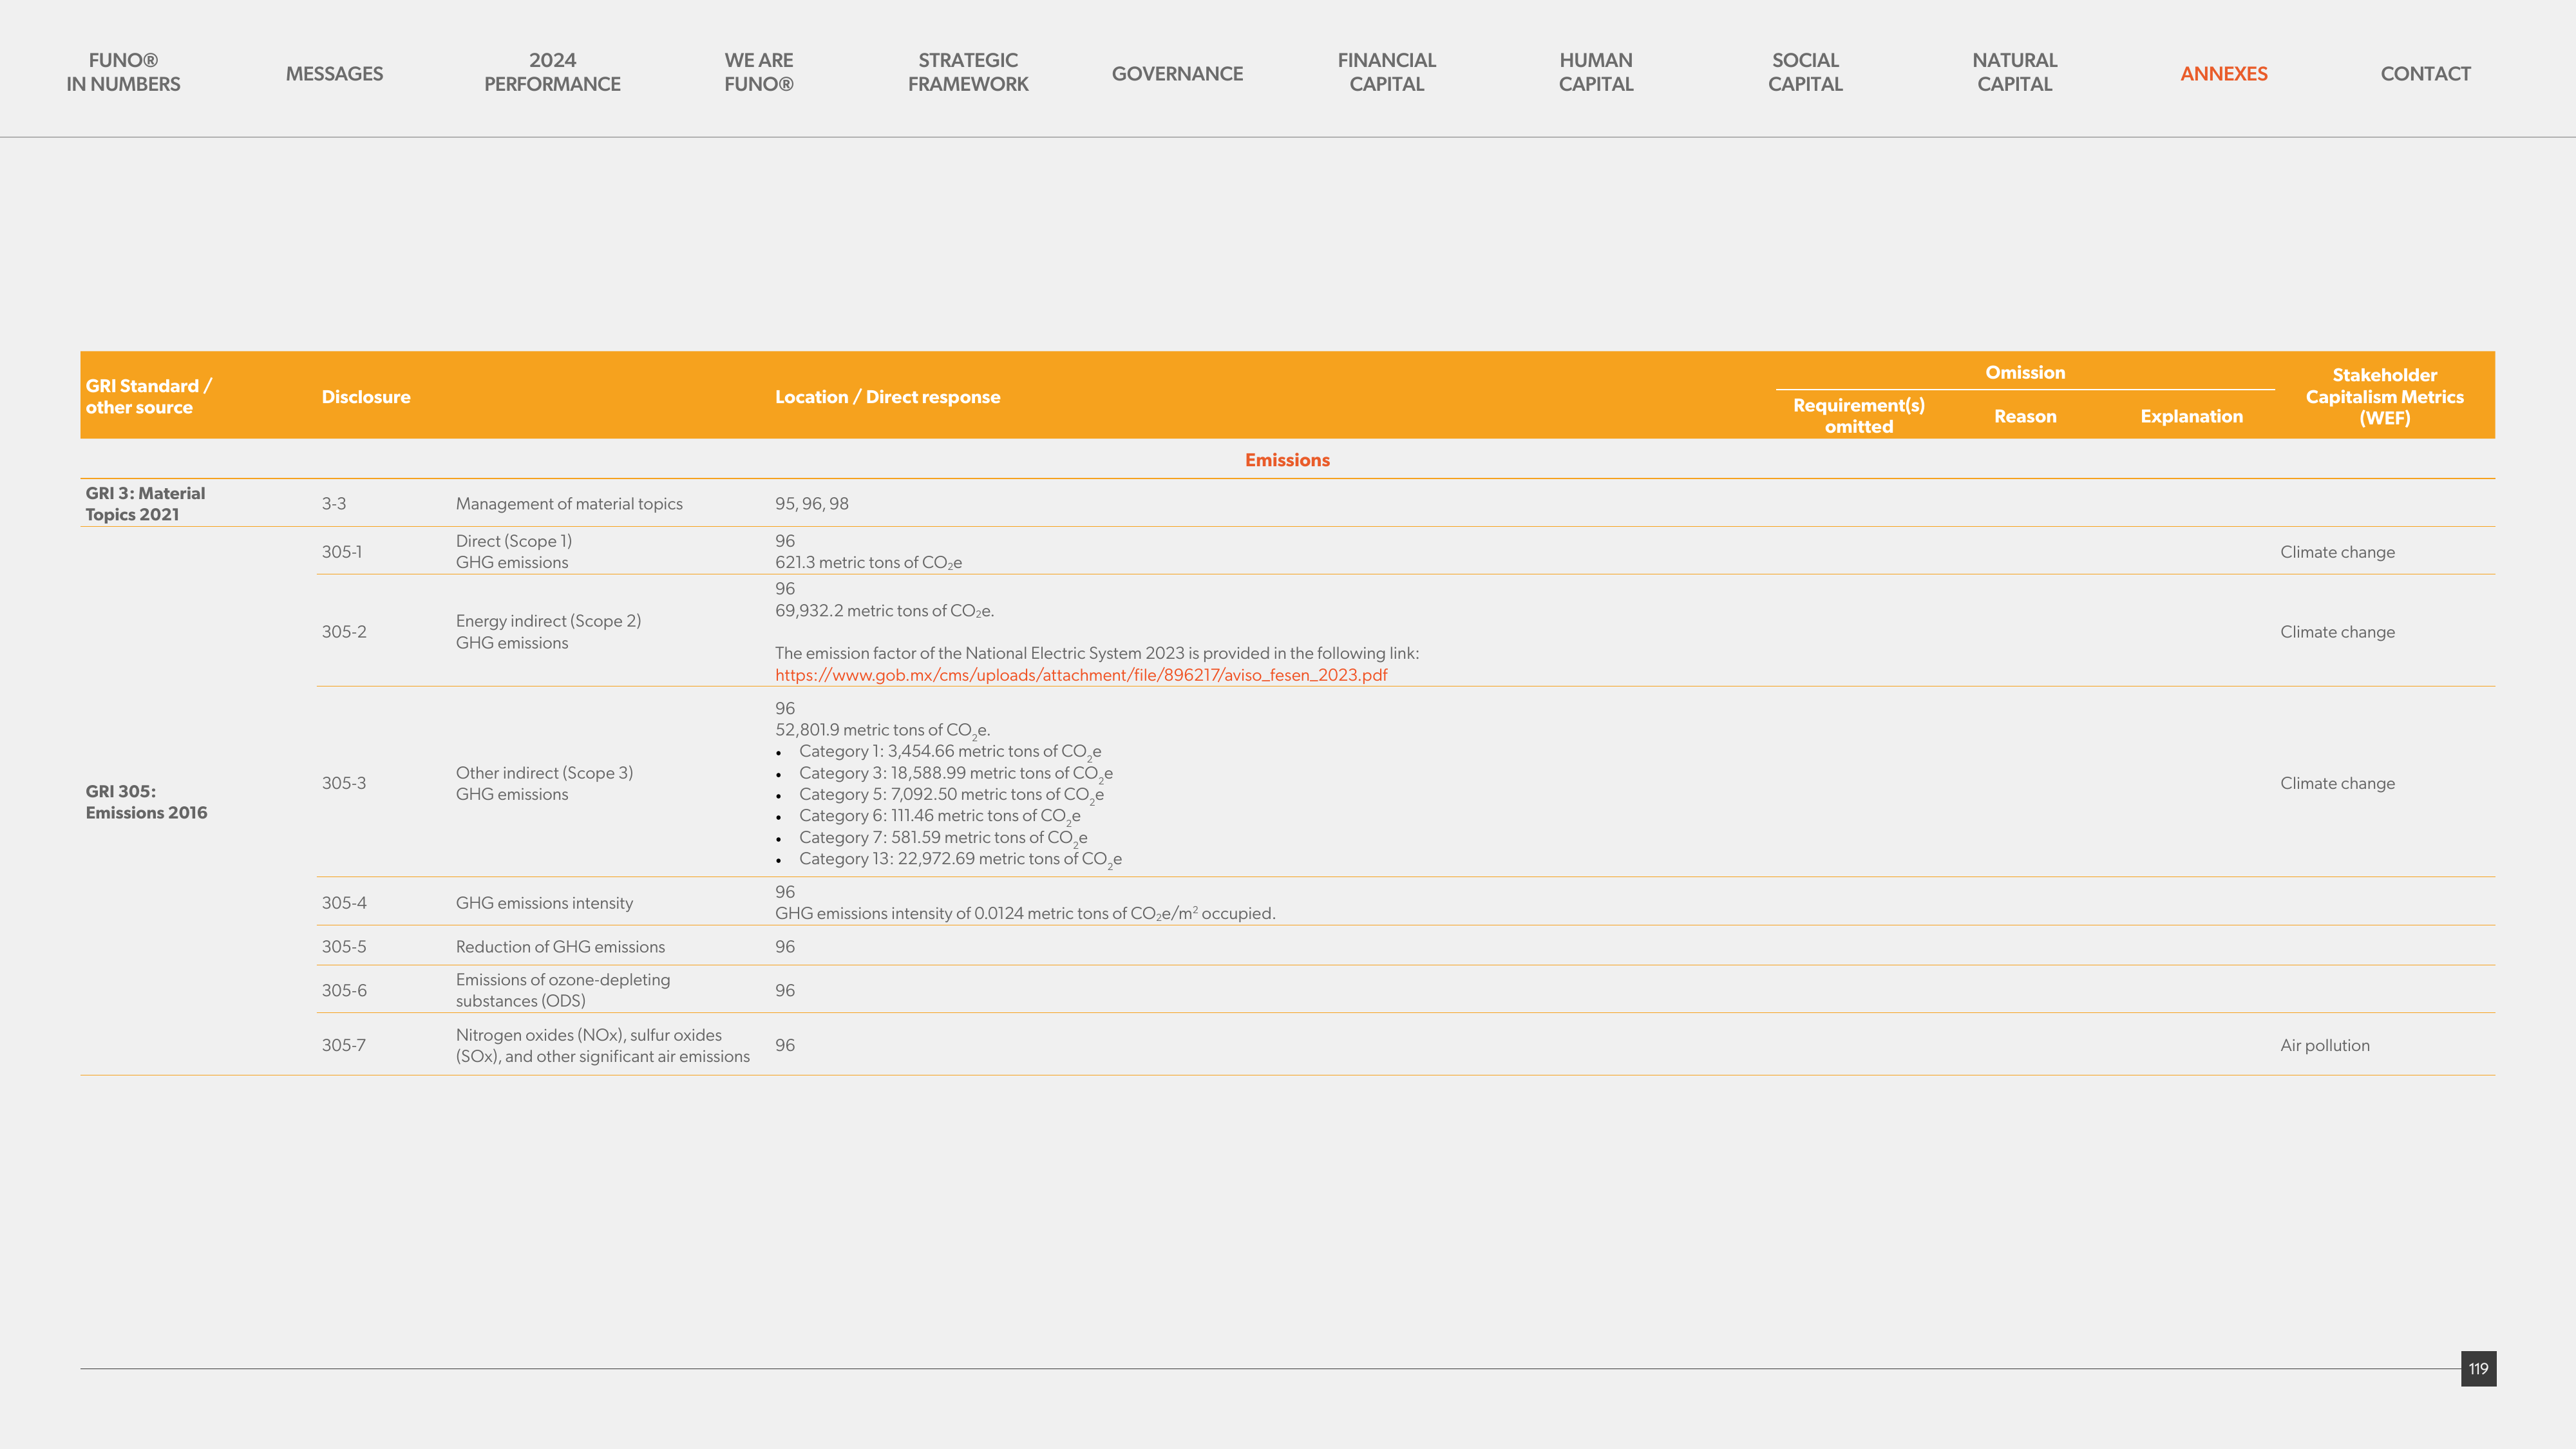
Task: Click page number 119 box
Action: pyautogui.click(x=2478, y=1368)
